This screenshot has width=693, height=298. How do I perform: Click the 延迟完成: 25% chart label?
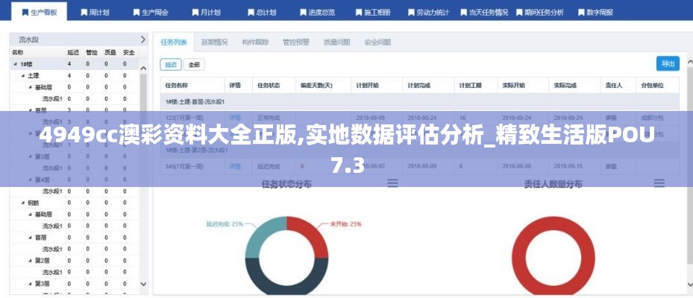(225, 223)
